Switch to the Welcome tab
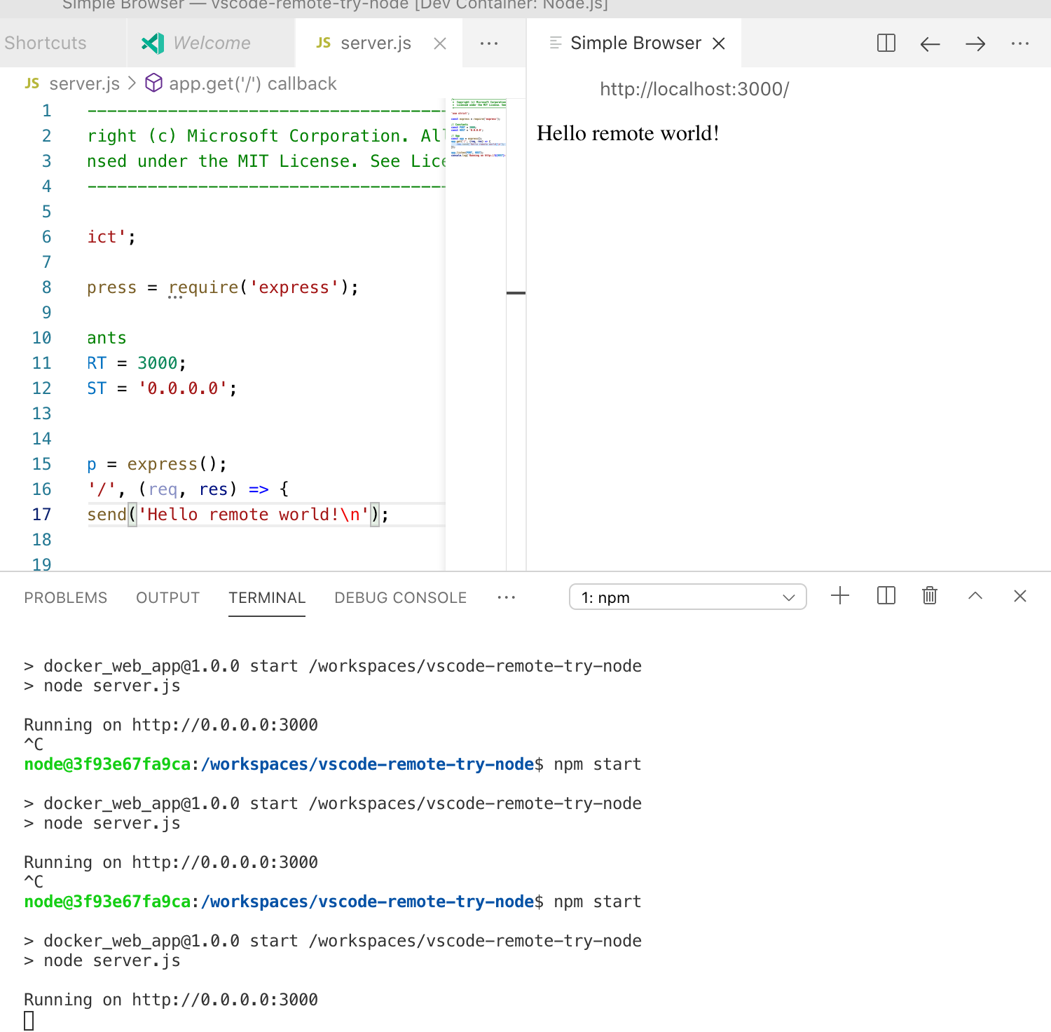This screenshot has height=1032, width=1051. 209,43
